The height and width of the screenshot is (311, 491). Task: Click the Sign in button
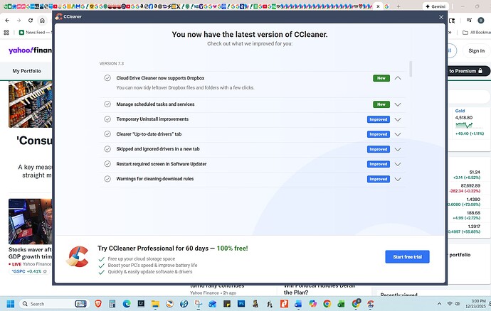click(476, 51)
